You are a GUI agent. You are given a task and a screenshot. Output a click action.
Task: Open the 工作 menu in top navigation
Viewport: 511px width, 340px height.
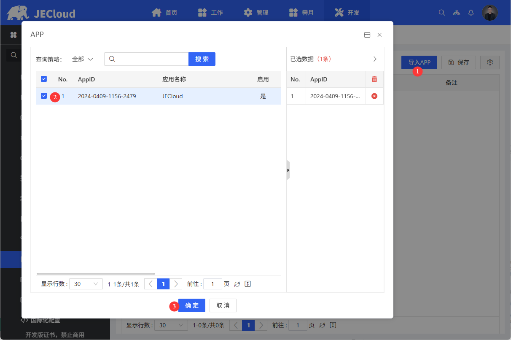pyautogui.click(x=210, y=13)
